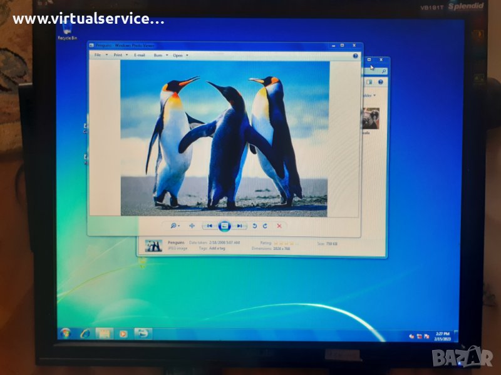Expand the Burn dropdown menu
This screenshot has height=375, width=501.
point(160,55)
